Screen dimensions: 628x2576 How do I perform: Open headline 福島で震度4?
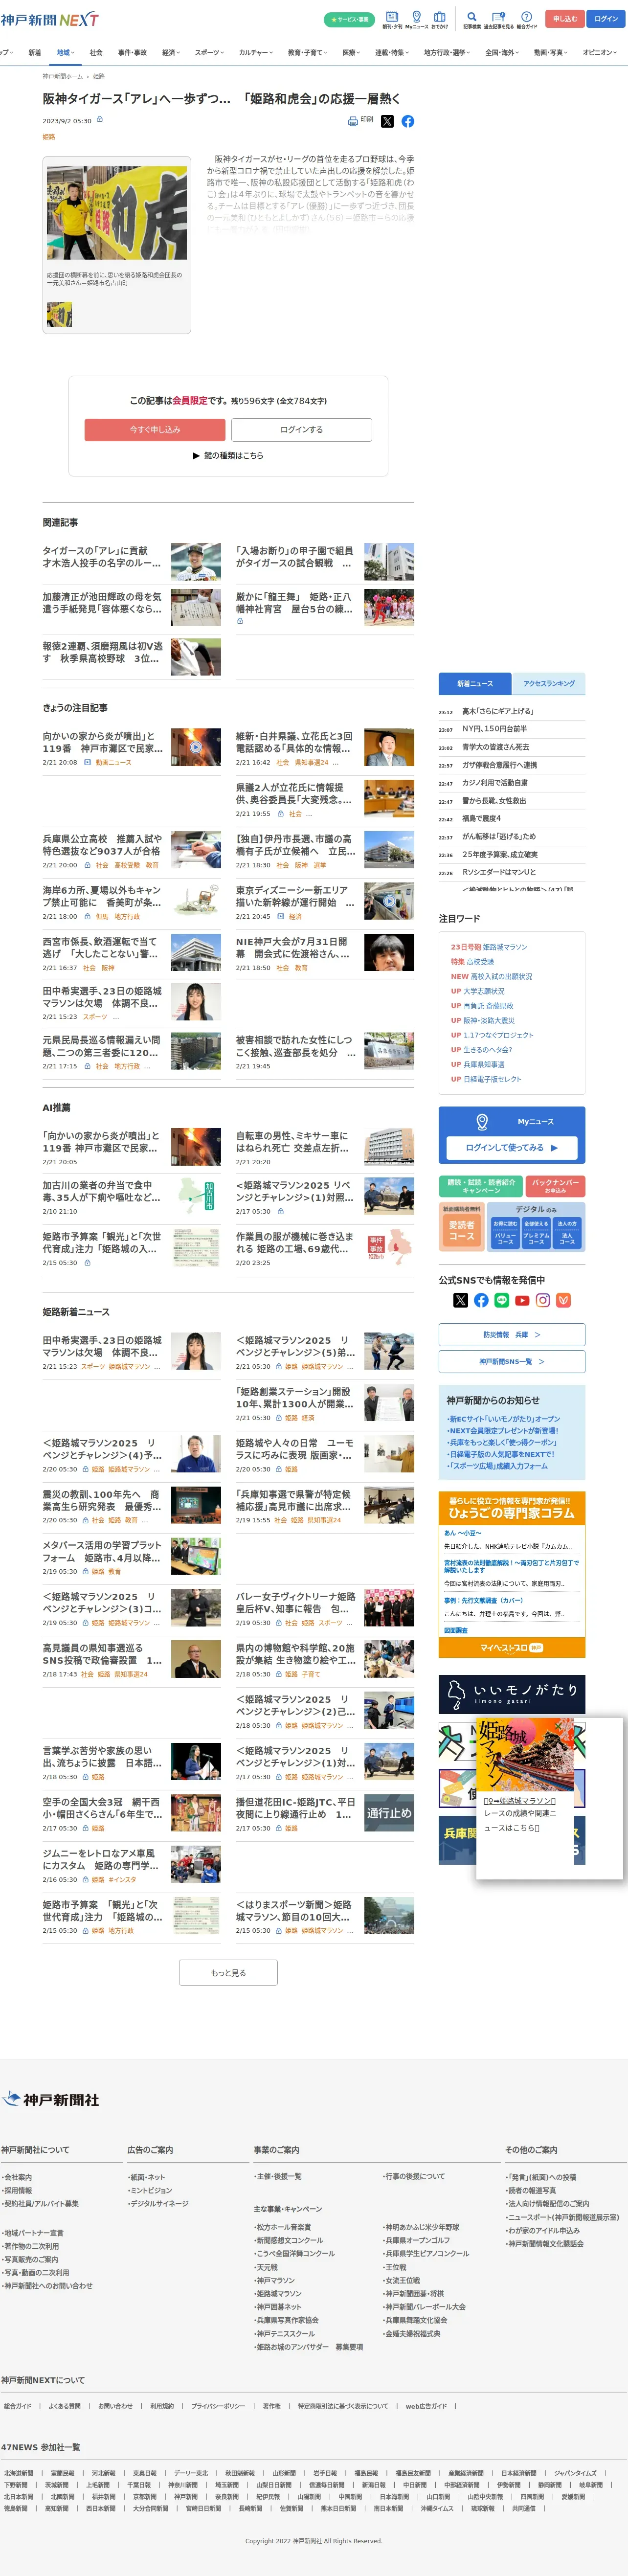(x=482, y=818)
